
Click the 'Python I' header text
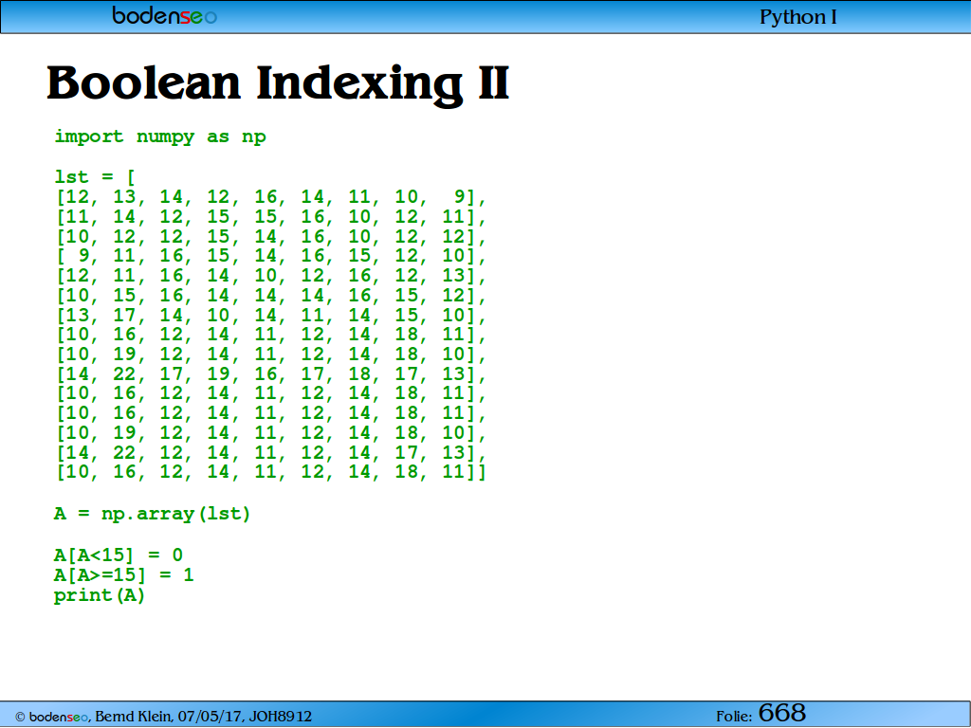point(798,17)
